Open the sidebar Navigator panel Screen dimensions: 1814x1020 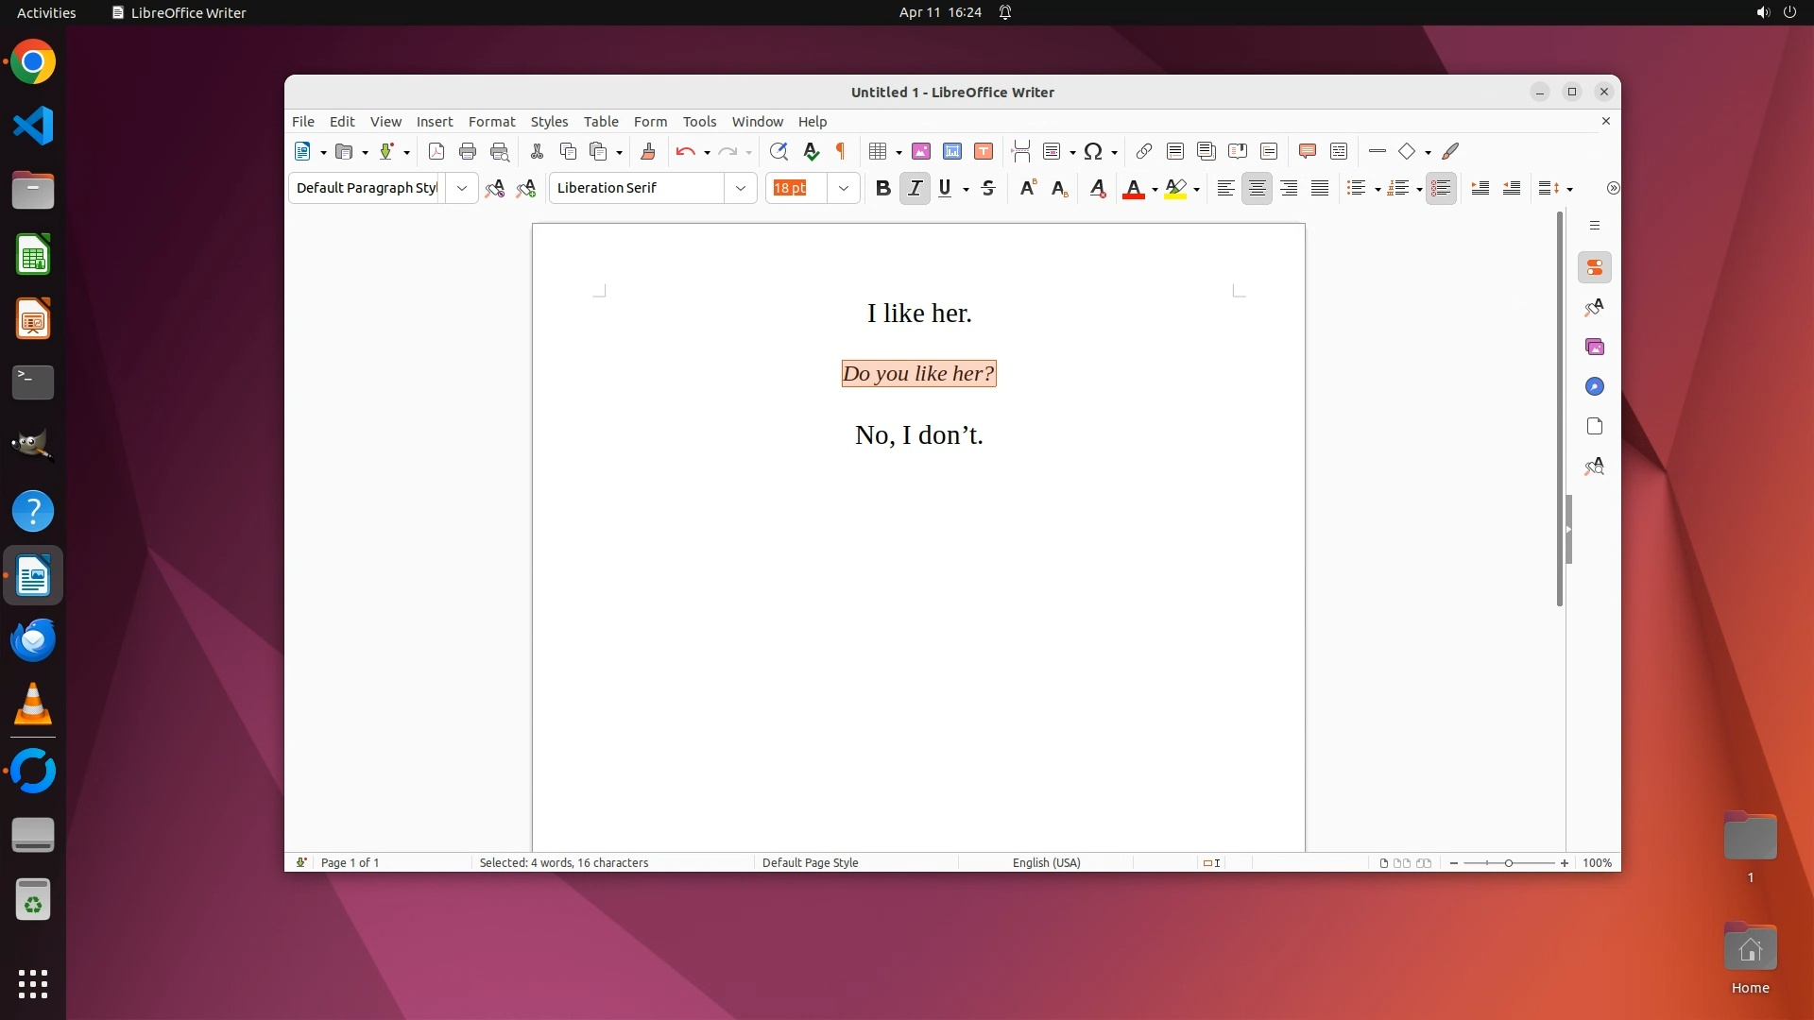pos(1595,386)
